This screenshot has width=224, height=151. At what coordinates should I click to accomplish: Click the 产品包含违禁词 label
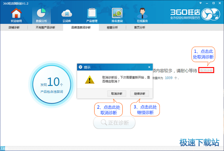(52, 92)
